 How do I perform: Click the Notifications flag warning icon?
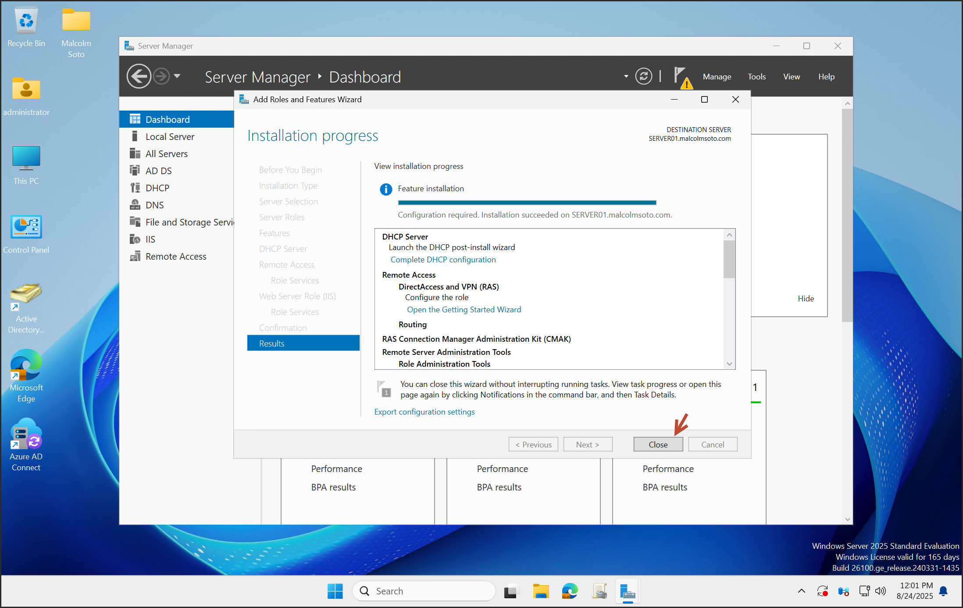pos(682,77)
